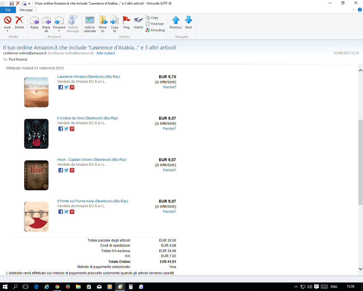The image size is (363, 291).
Task: Delete this message via ribbon Delete
Action: tap(19, 22)
